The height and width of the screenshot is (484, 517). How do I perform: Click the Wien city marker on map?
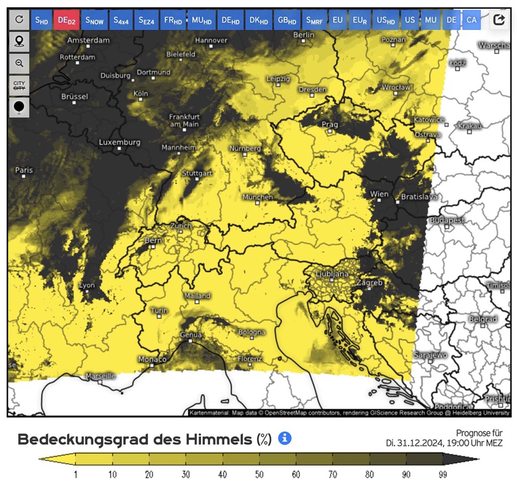pyautogui.click(x=379, y=200)
